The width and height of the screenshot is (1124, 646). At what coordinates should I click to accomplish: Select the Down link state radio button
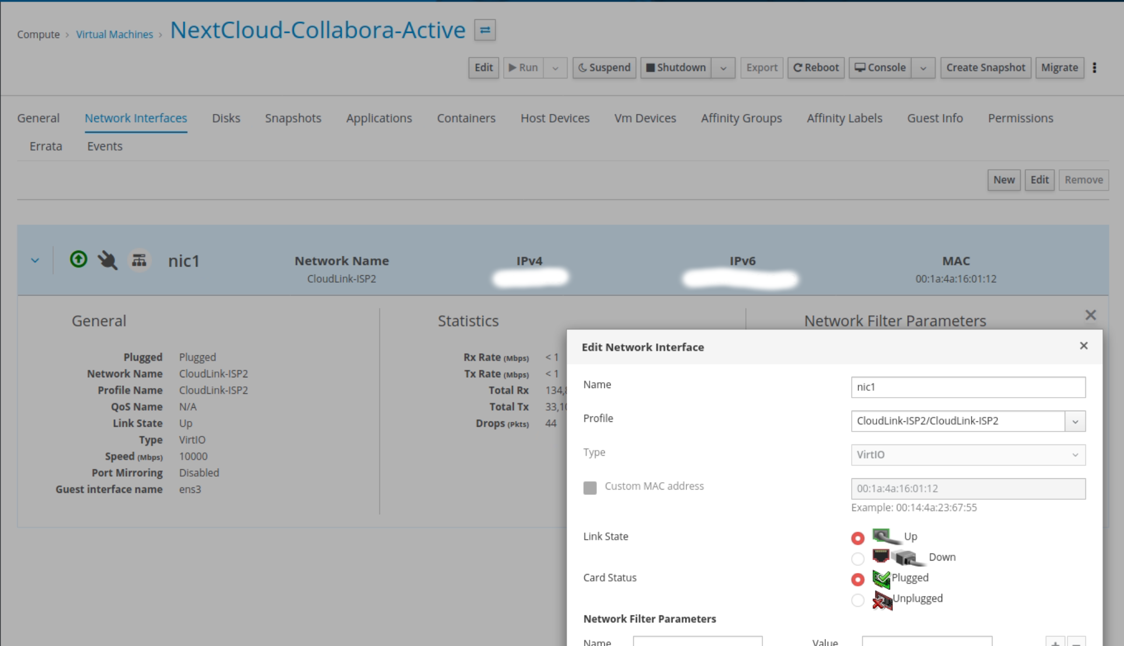click(x=858, y=559)
